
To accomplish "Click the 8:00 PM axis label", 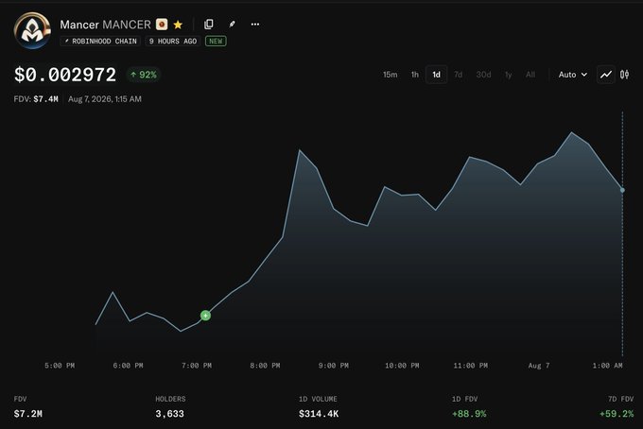I will click(265, 366).
